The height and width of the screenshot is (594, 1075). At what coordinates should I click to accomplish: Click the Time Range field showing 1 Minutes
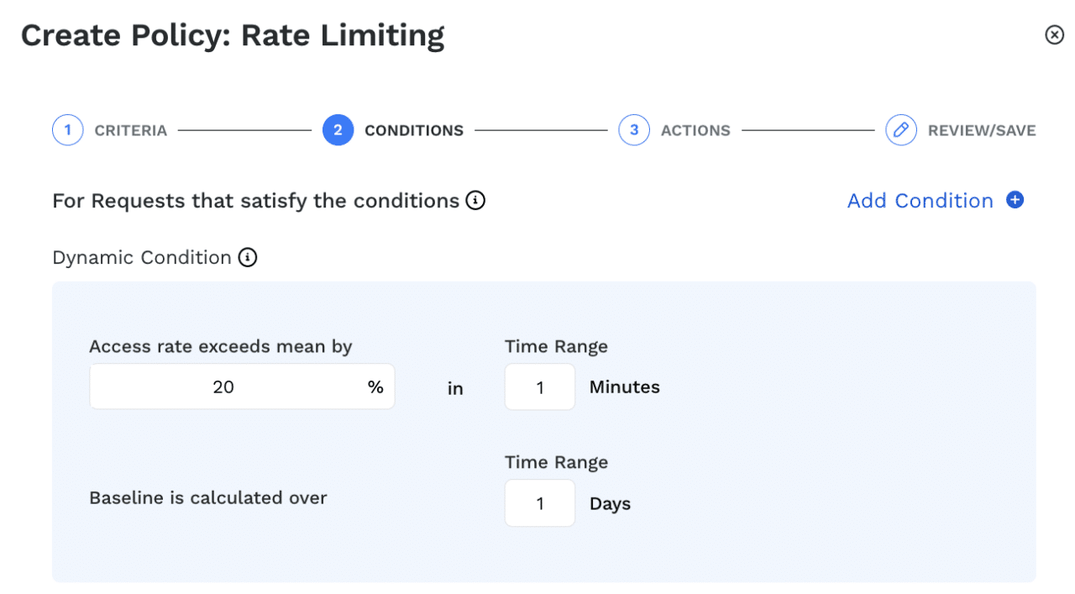pos(539,386)
